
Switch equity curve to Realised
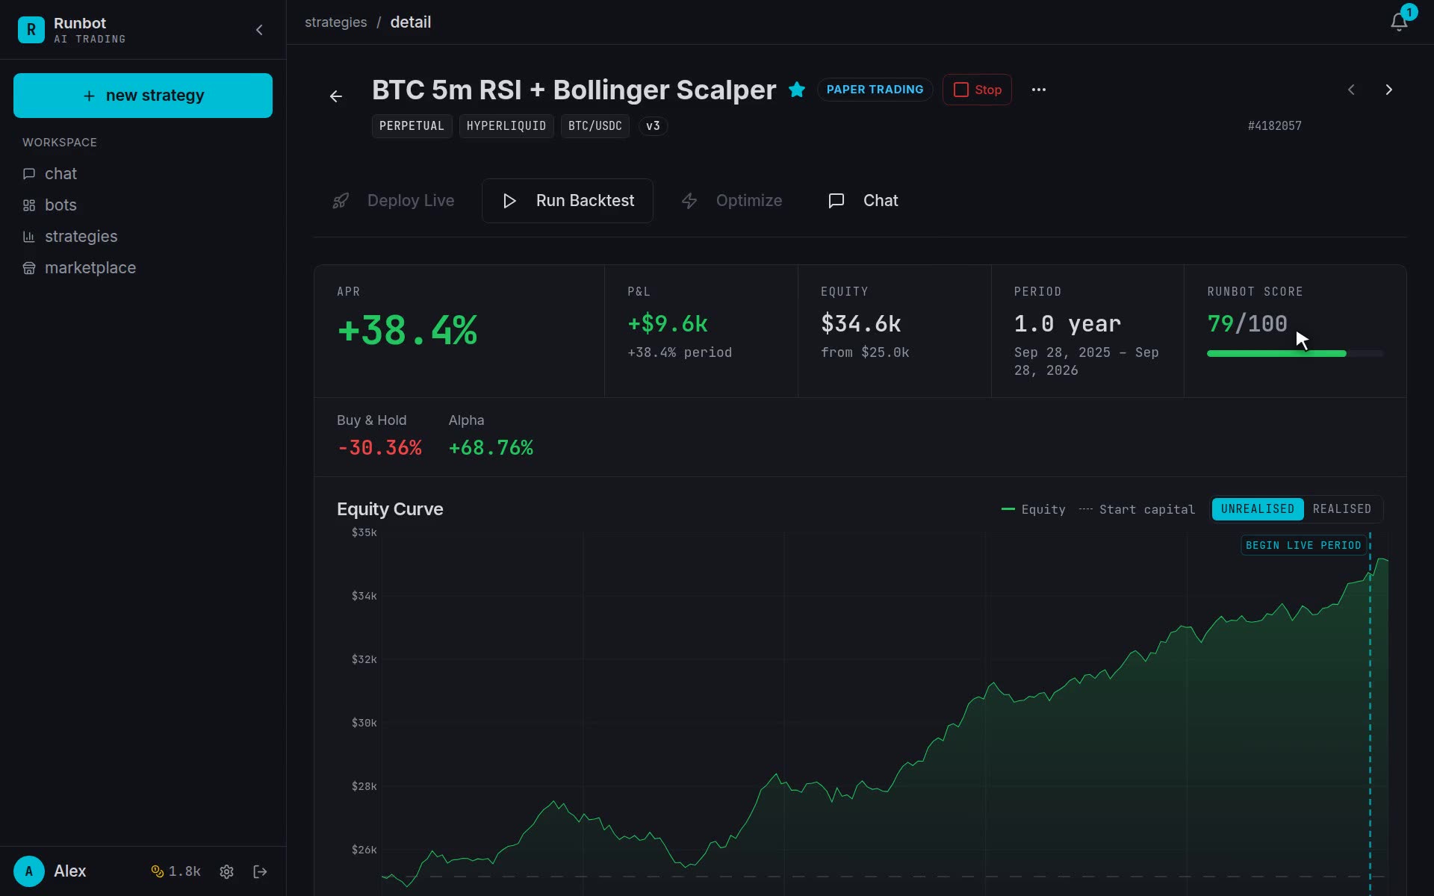click(x=1342, y=509)
